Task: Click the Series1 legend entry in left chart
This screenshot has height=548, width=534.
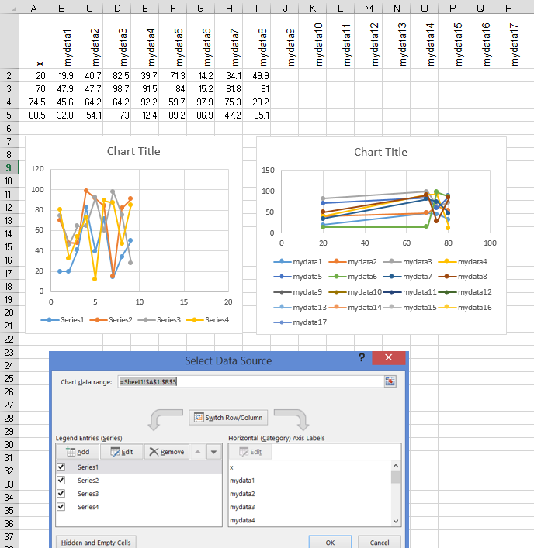Action: click(62, 320)
